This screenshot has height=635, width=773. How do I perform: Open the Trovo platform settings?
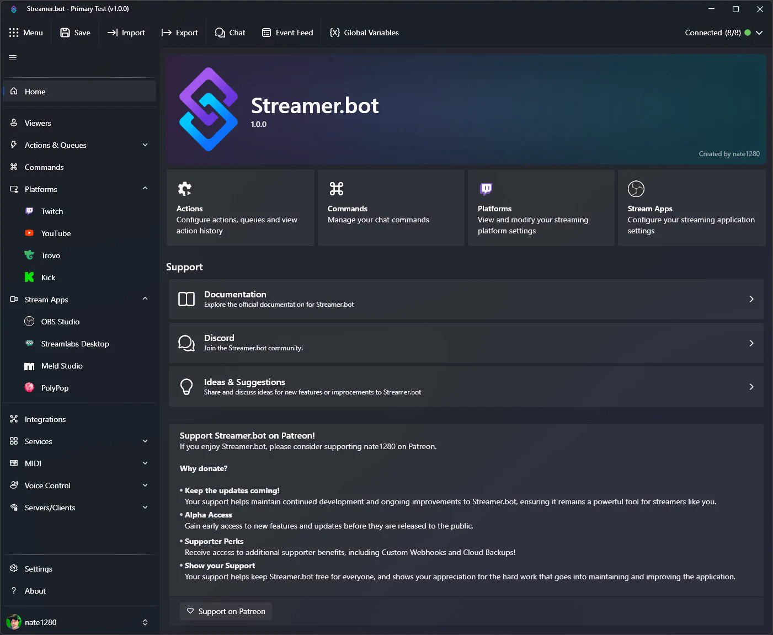pos(79,255)
